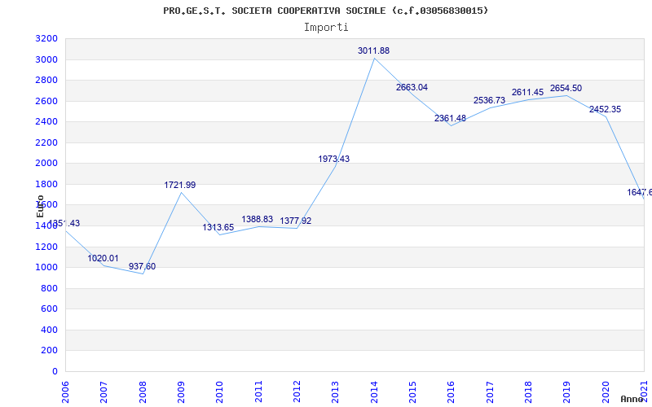Select the 2452.35 data label
652x407 pixels.
click(x=605, y=109)
